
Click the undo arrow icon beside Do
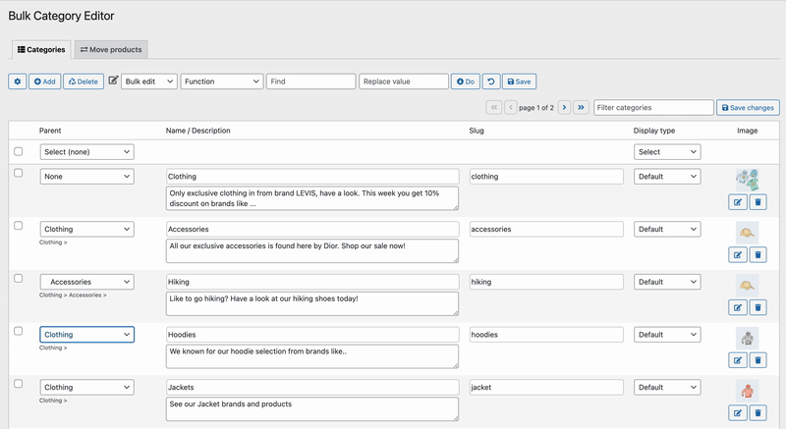(x=490, y=81)
